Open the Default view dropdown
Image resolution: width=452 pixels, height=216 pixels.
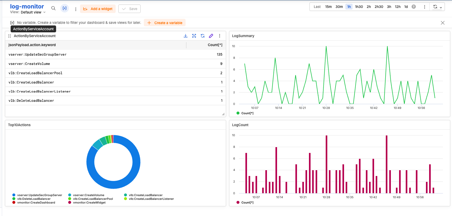(x=33, y=12)
